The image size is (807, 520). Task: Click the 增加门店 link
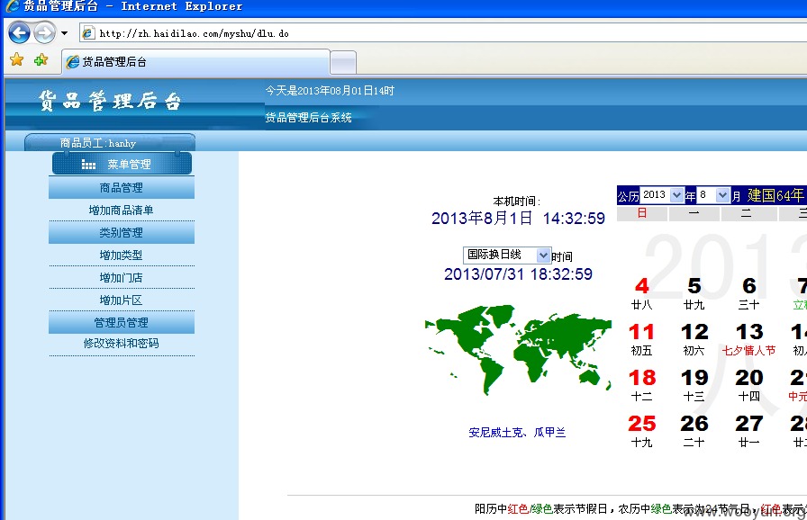121,277
